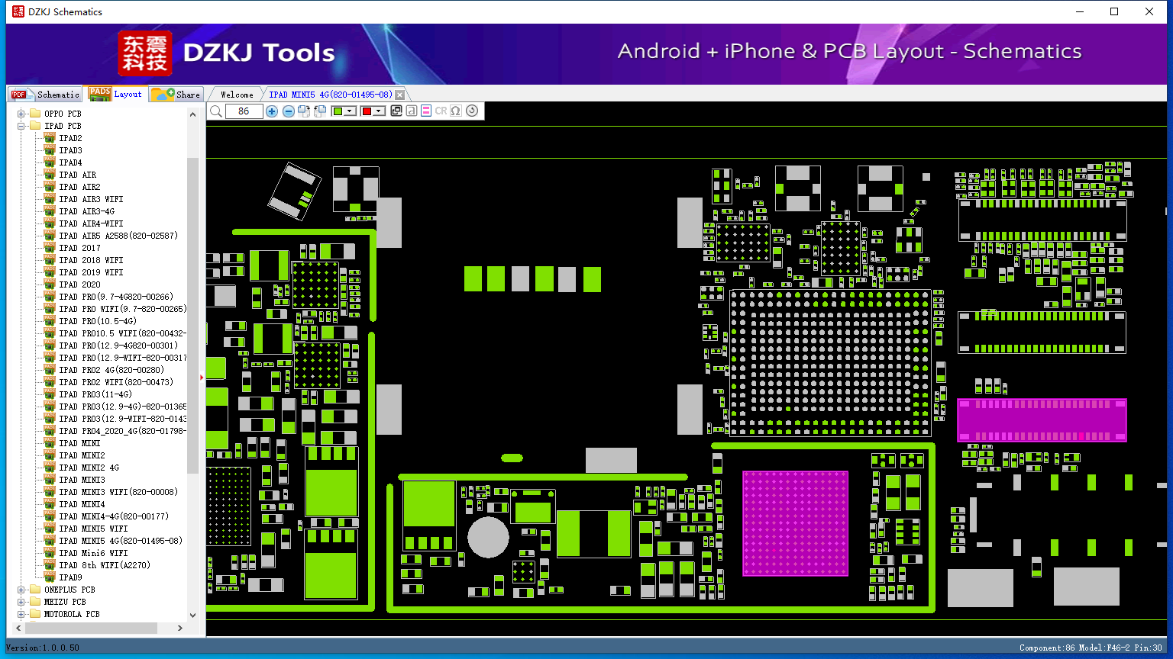
Task: Open the IPAD AIR3 WIFI layout
Action: click(x=91, y=199)
